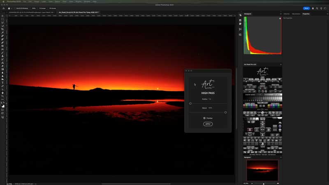
Task: Open the Navigator panel options menu
Action: point(281,157)
